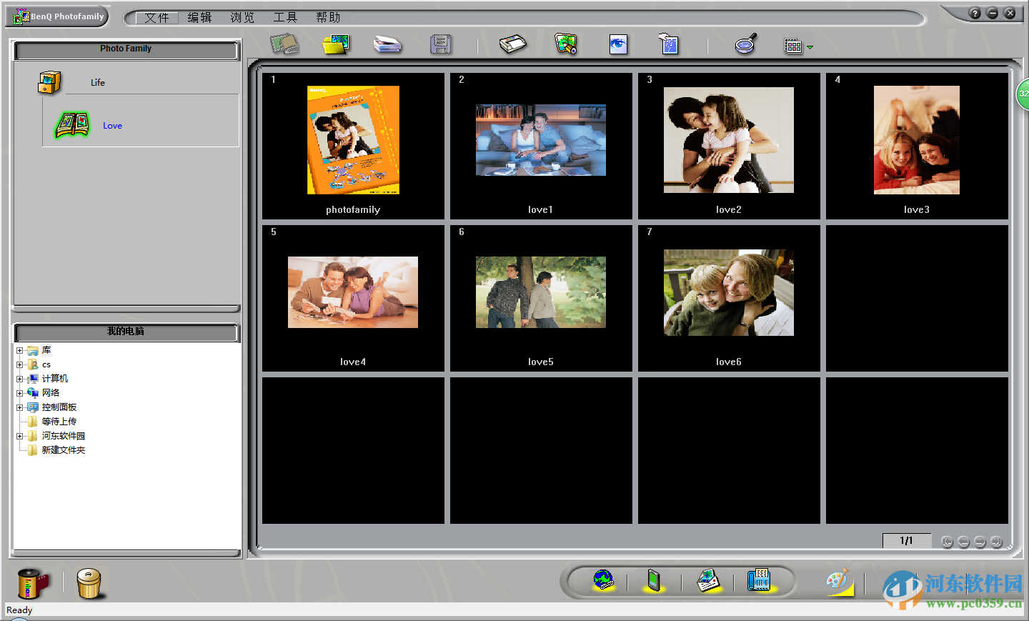Click the eye preview icon in toolbar
This screenshot has height=621, width=1029.
[x=617, y=44]
